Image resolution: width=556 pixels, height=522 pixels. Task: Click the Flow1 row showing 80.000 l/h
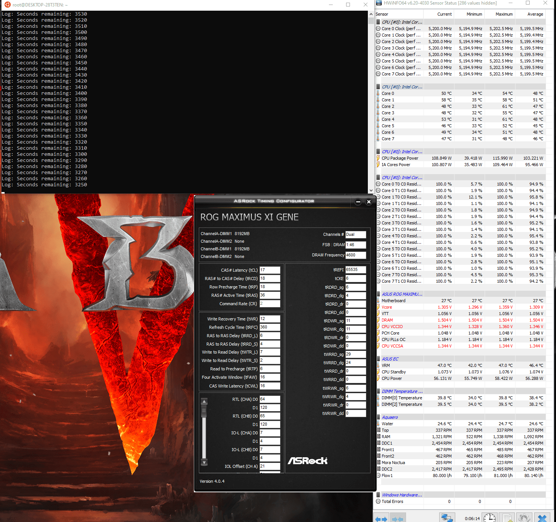coord(461,476)
